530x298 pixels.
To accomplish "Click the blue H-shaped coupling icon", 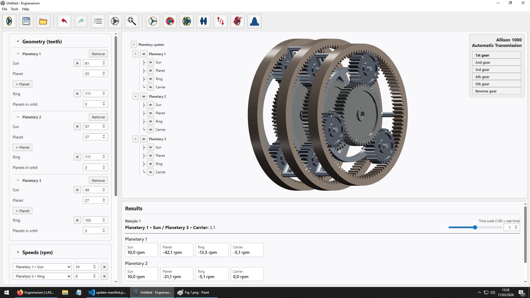I will tap(203, 21).
